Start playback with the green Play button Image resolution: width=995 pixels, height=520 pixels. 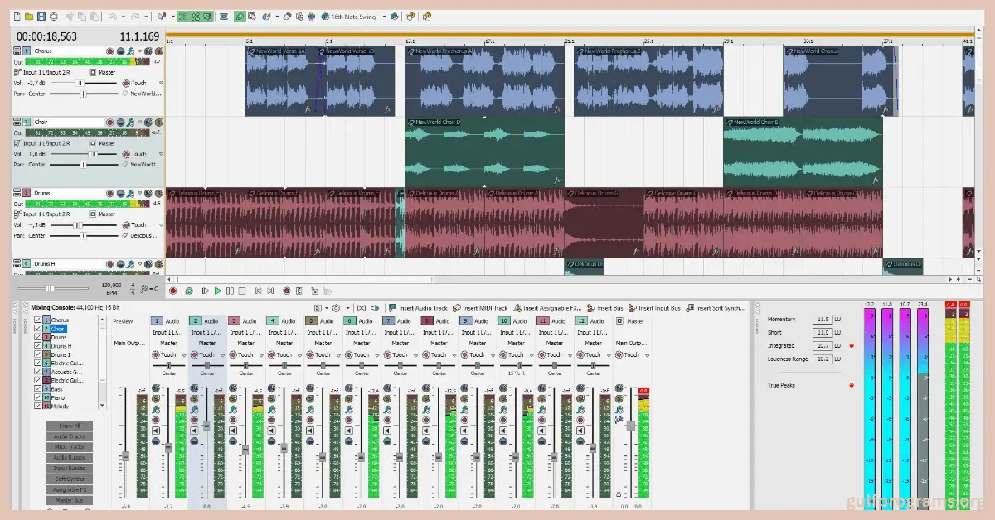coord(218,291)
